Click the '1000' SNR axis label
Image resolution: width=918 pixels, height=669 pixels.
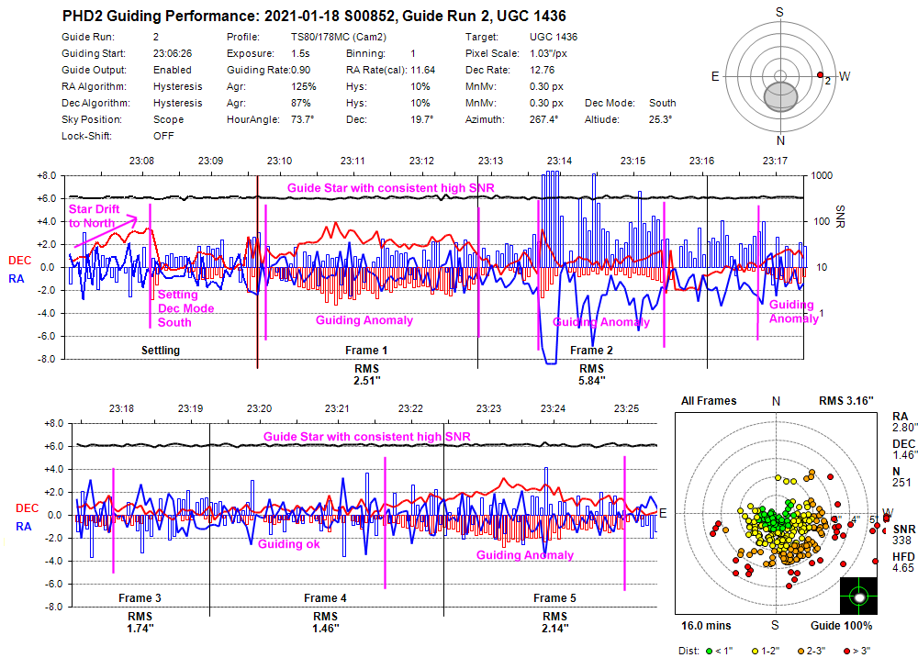point(822,175)
